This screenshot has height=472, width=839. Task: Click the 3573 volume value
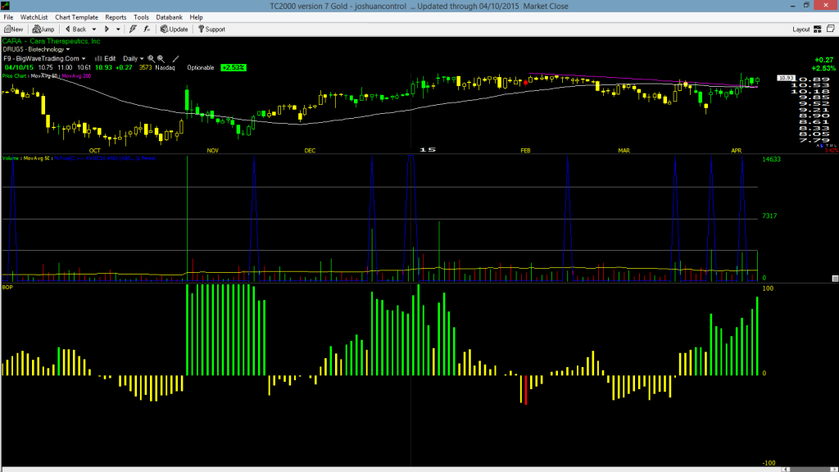coord(146,68)
